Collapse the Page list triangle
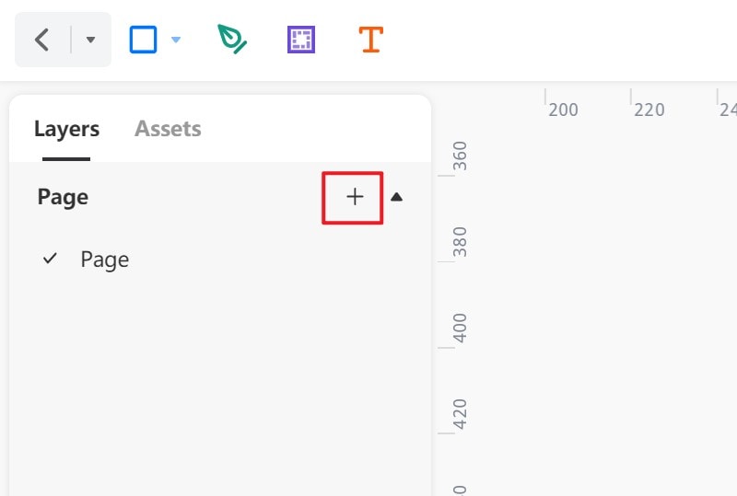This screenshot has height=496, width=737. 396,197
